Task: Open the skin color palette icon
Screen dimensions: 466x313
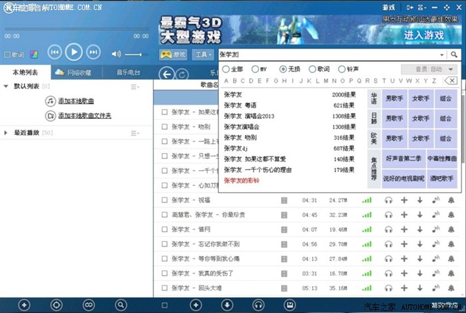Action: pyautogui.click(x=34, y=54)
